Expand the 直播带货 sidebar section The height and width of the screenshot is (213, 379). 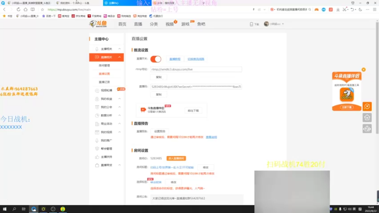click(x=119, y=165)
